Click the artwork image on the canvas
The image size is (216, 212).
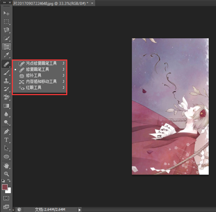170,107
